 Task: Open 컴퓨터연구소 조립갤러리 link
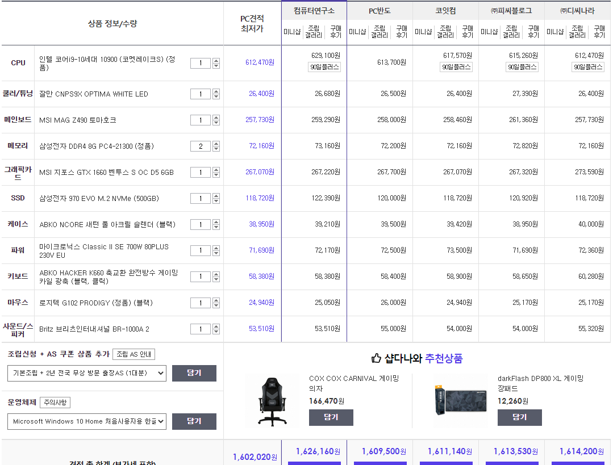click(314, 32)
